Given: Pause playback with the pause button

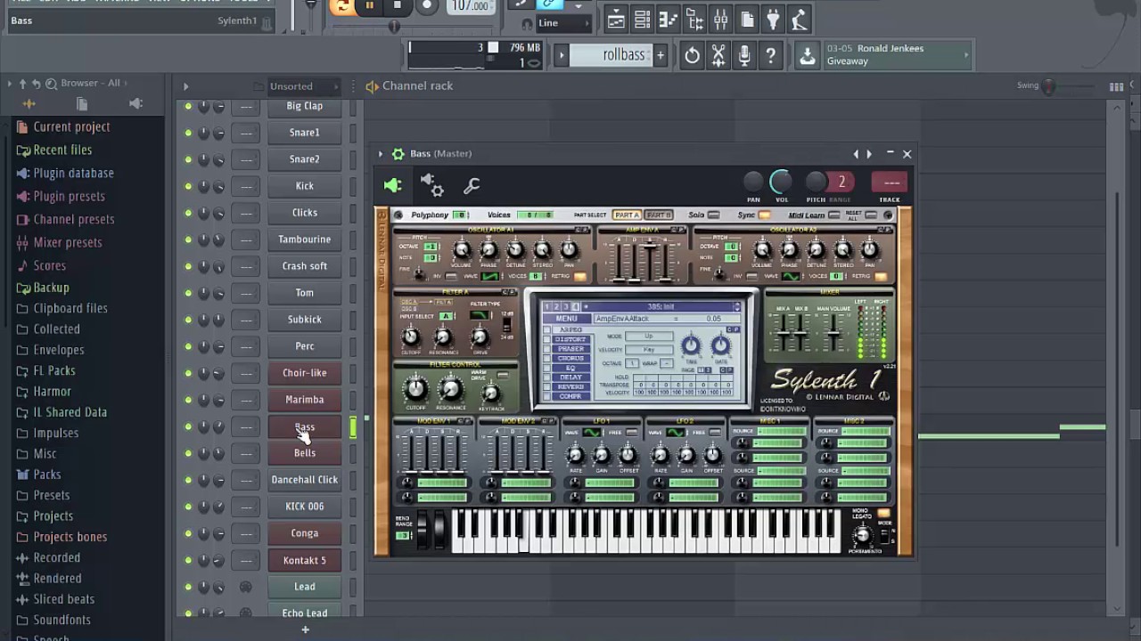Looking at the screenshot, I should pos(369,5).
